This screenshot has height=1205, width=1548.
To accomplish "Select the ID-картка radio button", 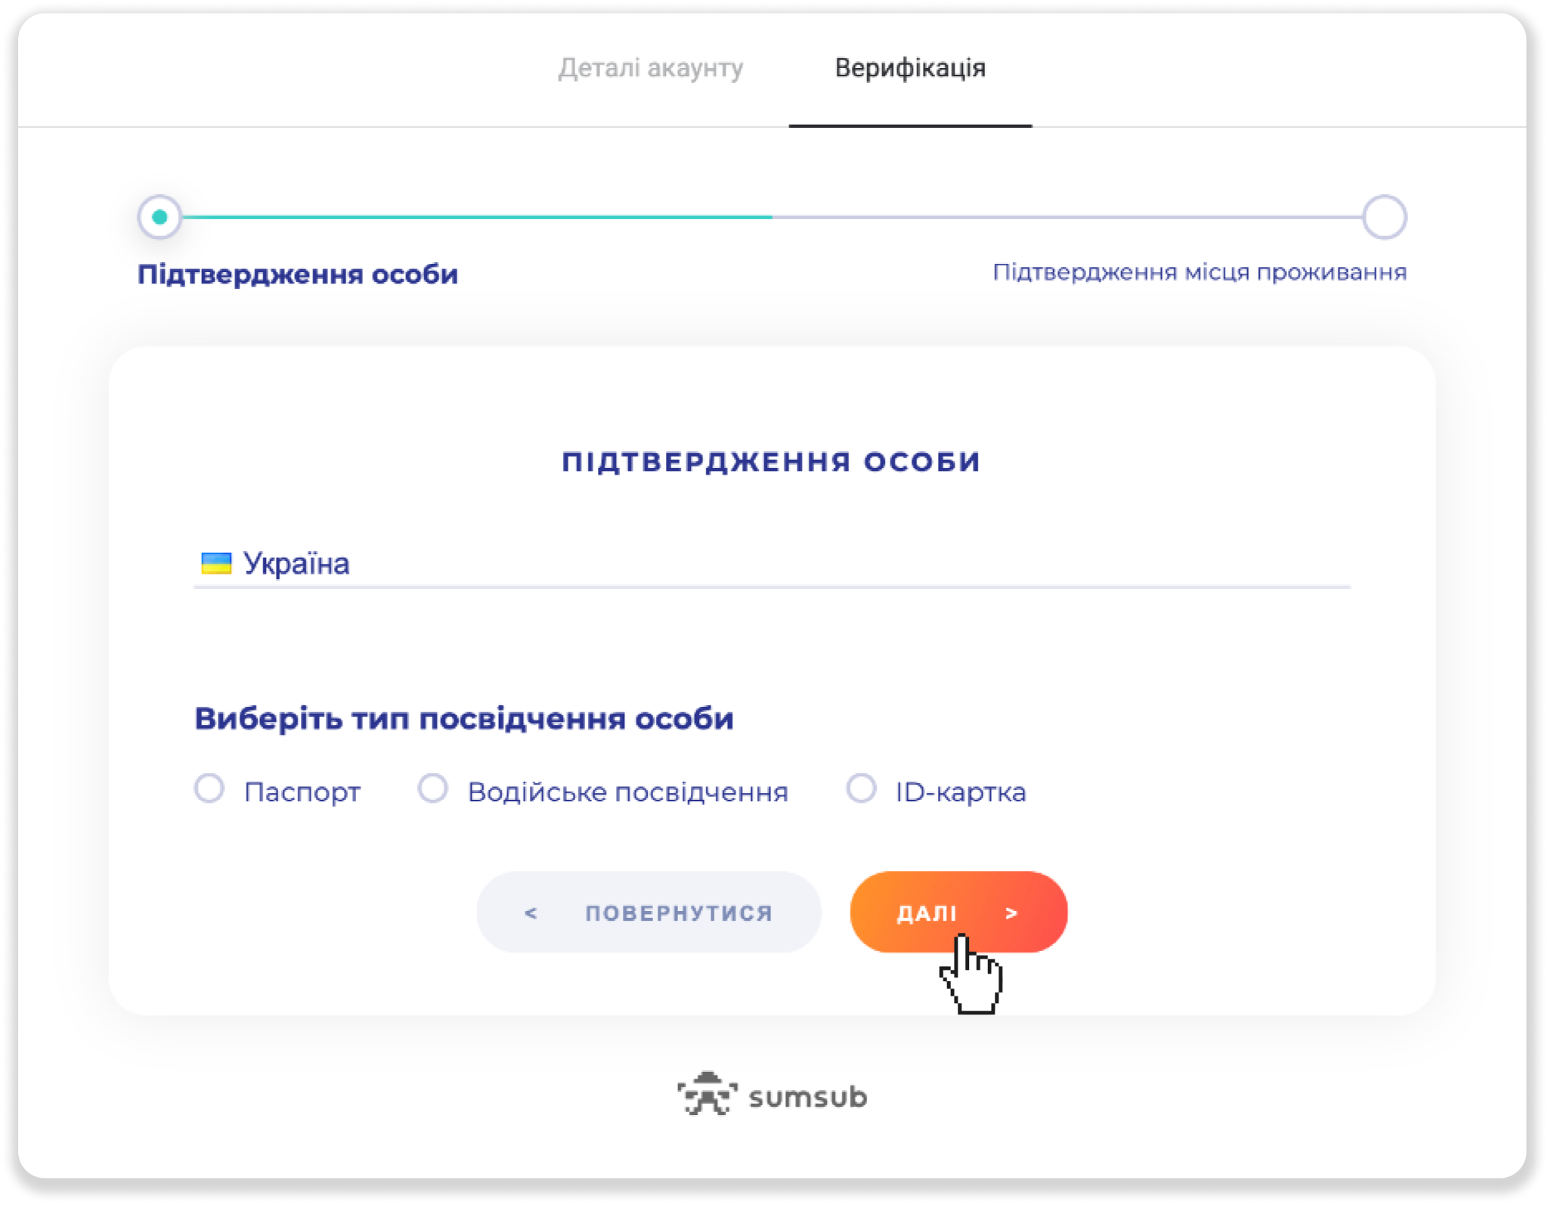I will pos(860,789).
